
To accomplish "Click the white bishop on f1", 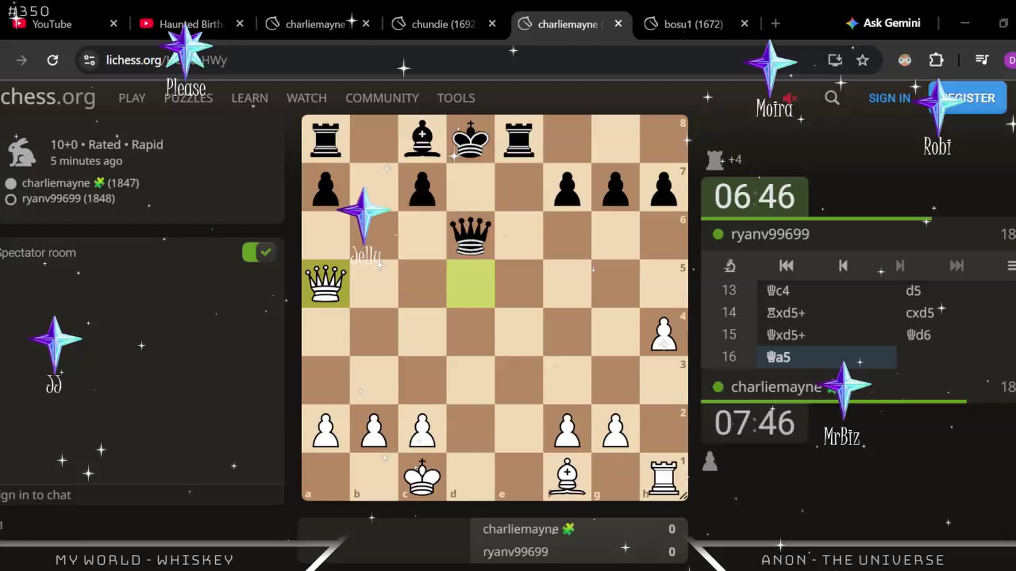I will tap(567, 476).
